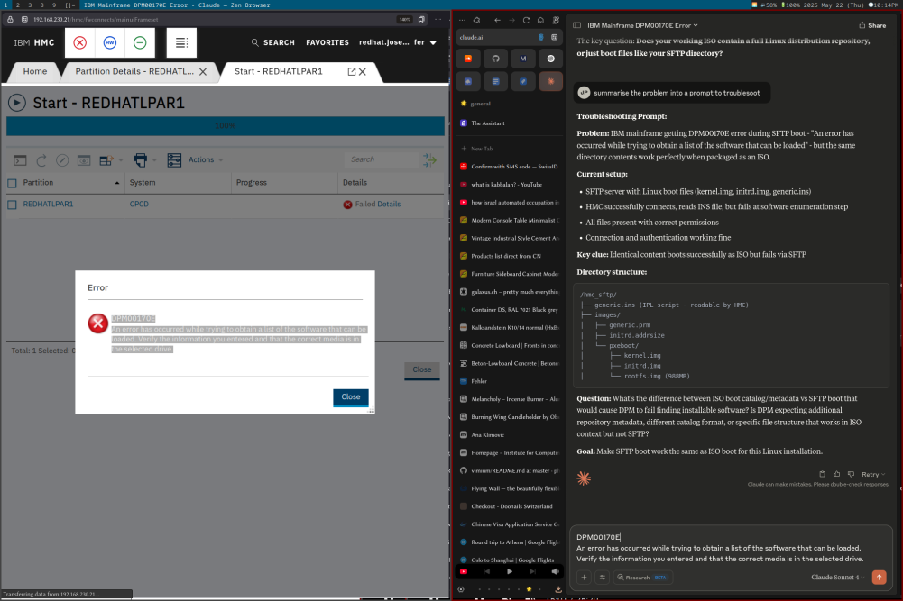The height and width of the screenshot is (601, 903).
Task: Click the plus attachment button in chat input
Action: coord(585,577)
